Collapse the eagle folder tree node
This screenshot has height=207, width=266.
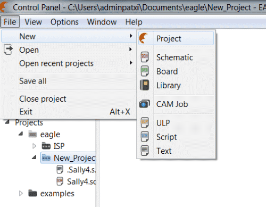click(x=21, y=134)
